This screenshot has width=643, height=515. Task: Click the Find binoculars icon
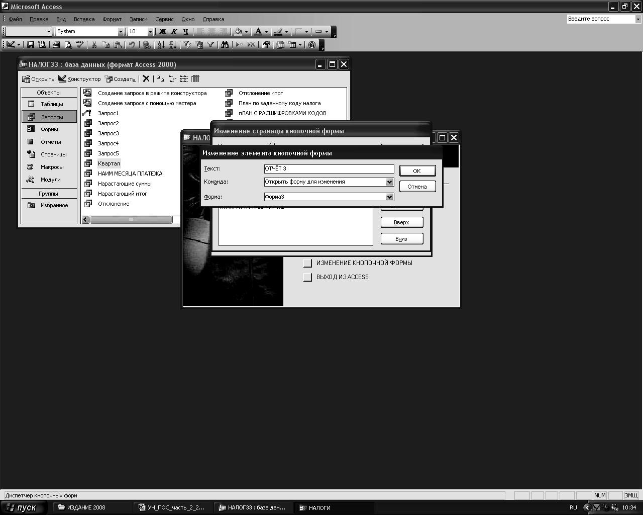225,45
